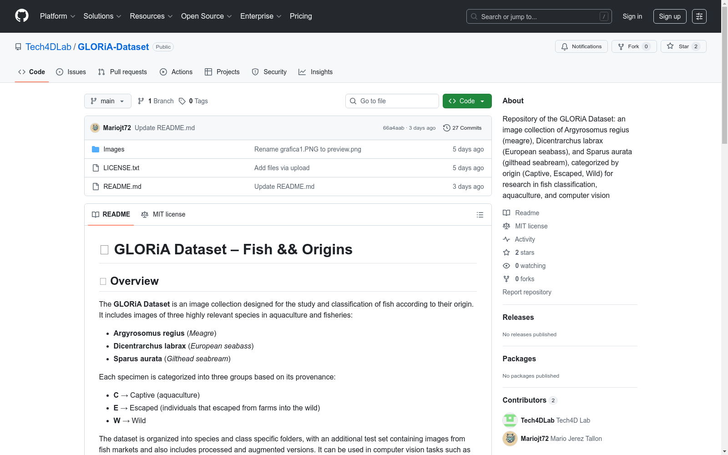
Task: Switch to the Security tab
Action: point(269,72)
